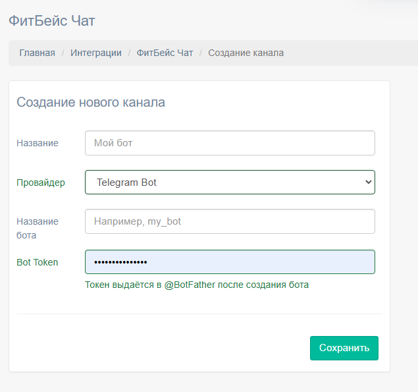Click the Название бота field label
This screenshot has height=392, width=418.
(38, 228)
